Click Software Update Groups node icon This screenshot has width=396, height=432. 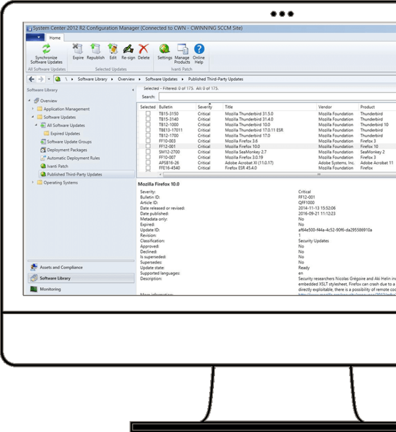pos(43,142)
